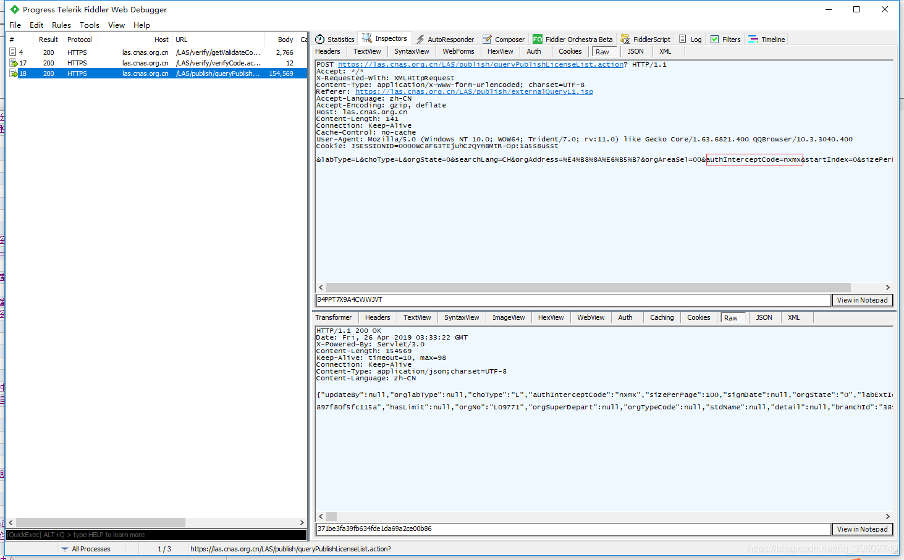Image resolution: width=904 pixels, height=560 pixels.
Task: Open the Rules menu
Action: [x=61, y=25]
